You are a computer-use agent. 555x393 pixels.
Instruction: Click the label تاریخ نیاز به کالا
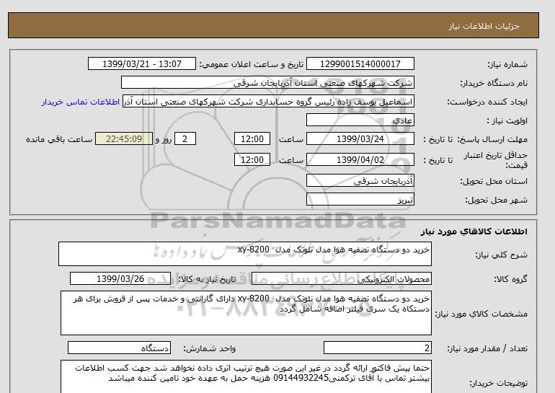[207, 279]
